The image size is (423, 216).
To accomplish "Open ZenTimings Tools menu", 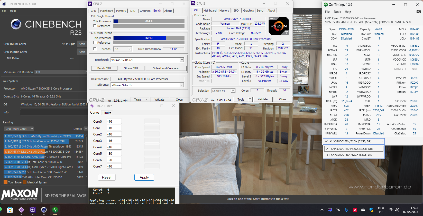I will pos(337,12).
